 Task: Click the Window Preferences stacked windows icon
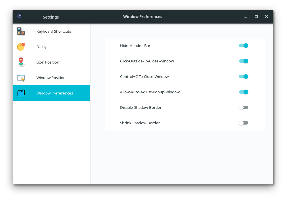[21, 93]
